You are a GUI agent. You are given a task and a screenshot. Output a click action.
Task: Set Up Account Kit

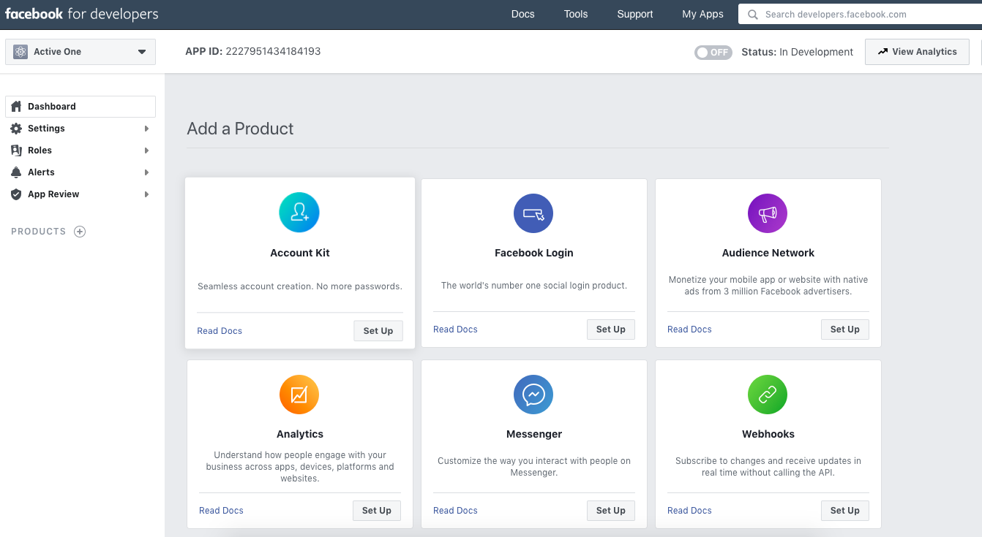[378, 331]
